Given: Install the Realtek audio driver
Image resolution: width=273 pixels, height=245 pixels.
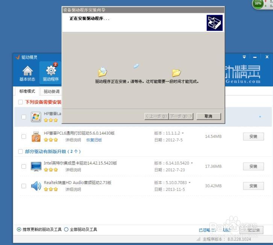Looking at the screenshot, I should [x=253, y=186].
